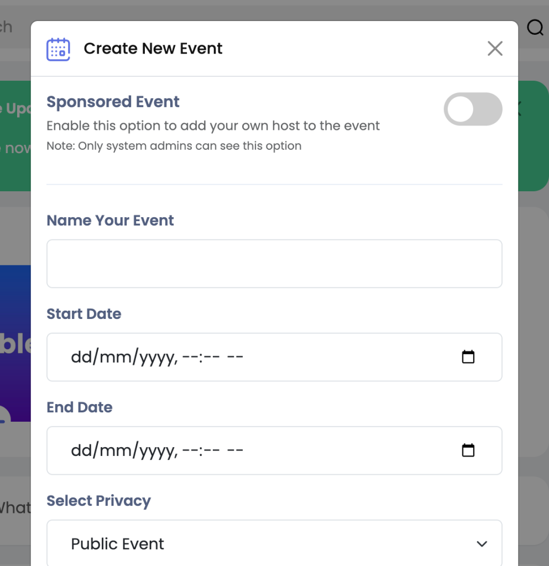This screenshot has height=566, width=549.
Task: Click the Start Date label
Action: (x=83, y=314)
